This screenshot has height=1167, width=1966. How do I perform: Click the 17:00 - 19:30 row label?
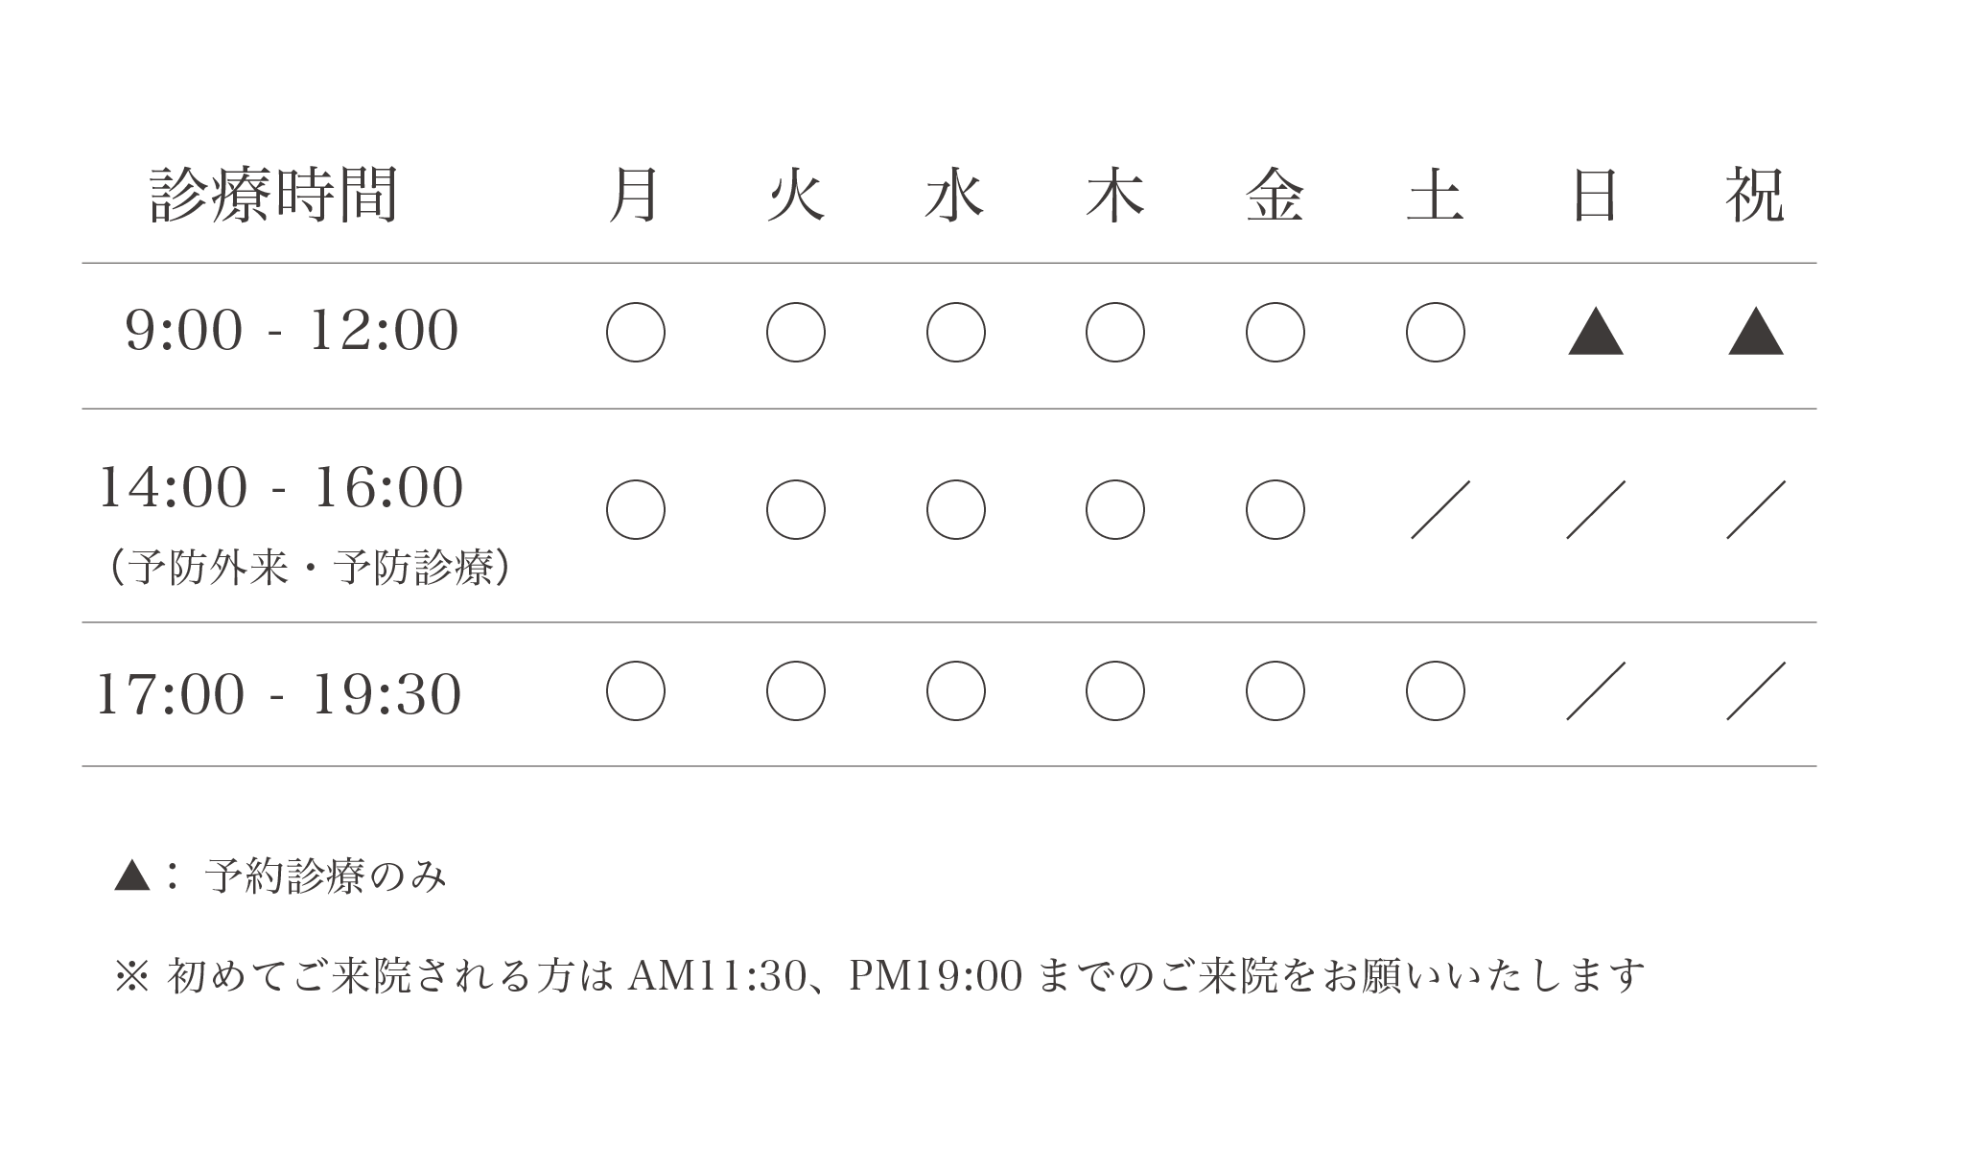coord(280,694)
